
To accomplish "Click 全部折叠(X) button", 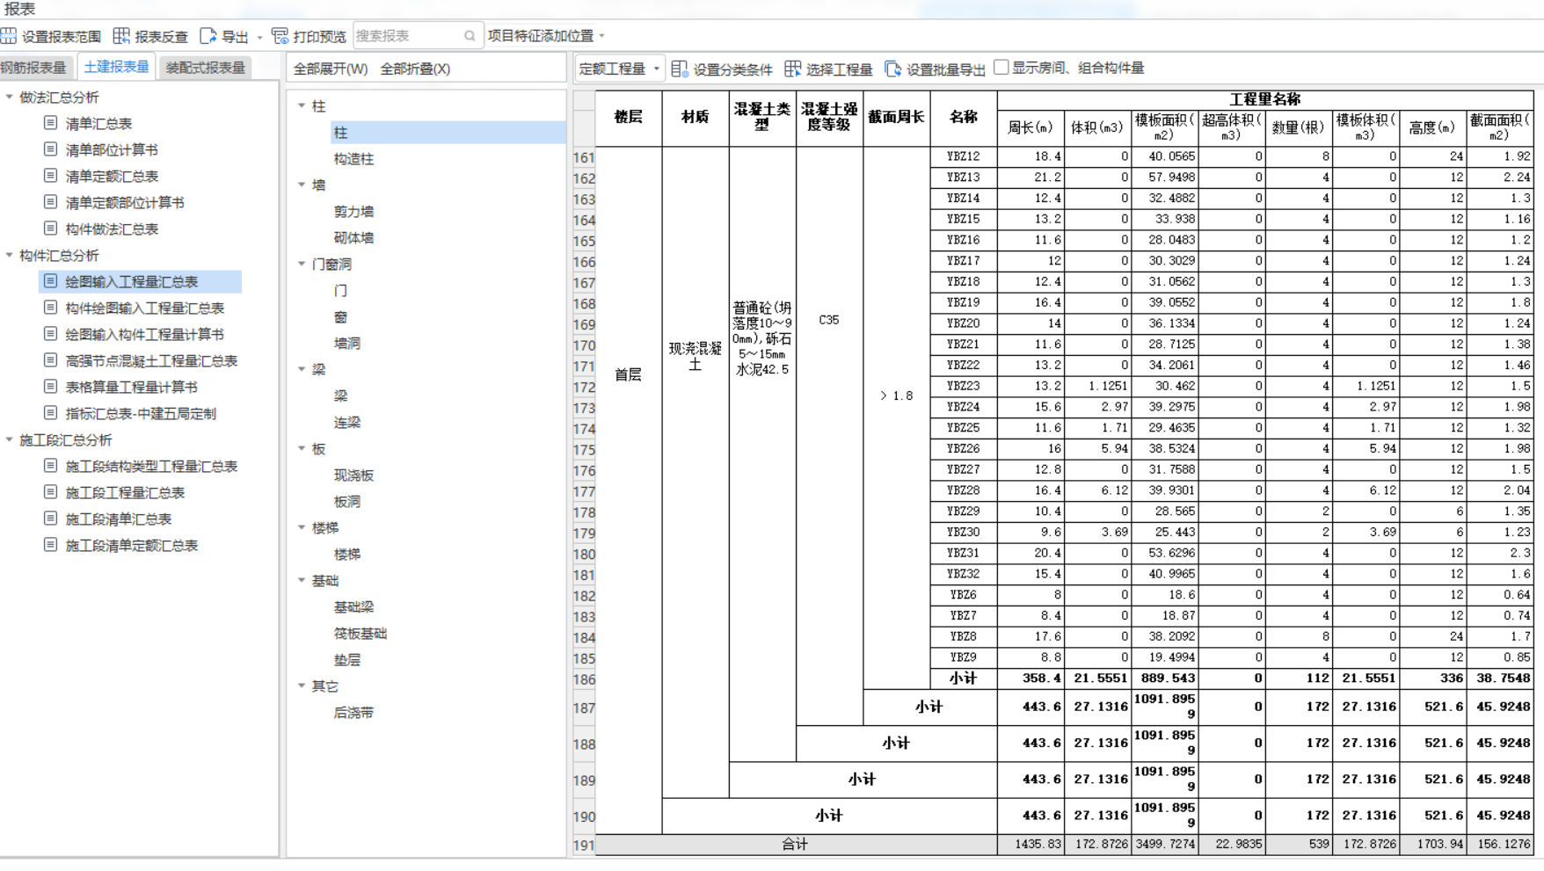I will point(415,69).
